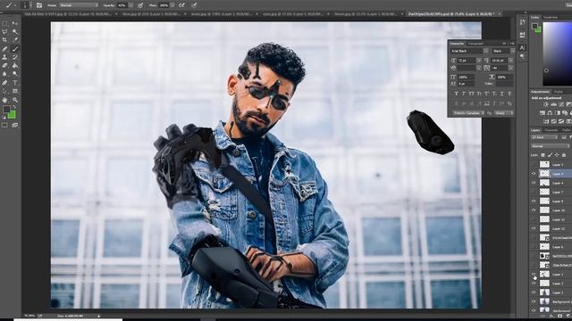Select the Eraser tool
The height and width of the screenshot is (321, 572).
pos(4,65)
